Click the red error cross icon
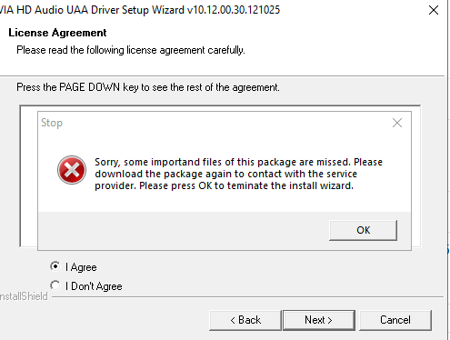450x340 pixels. [72, 170]
